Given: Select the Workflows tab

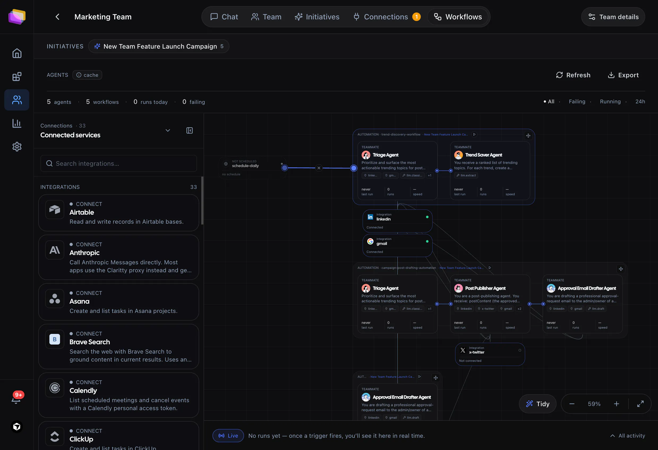Looking at the screenshot, I should (x=458, y=17).
